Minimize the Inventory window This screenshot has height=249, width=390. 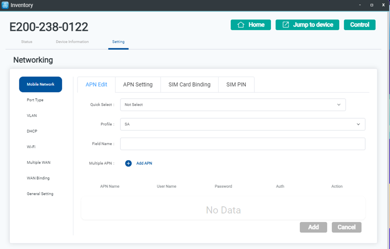(x=360, y=5)
